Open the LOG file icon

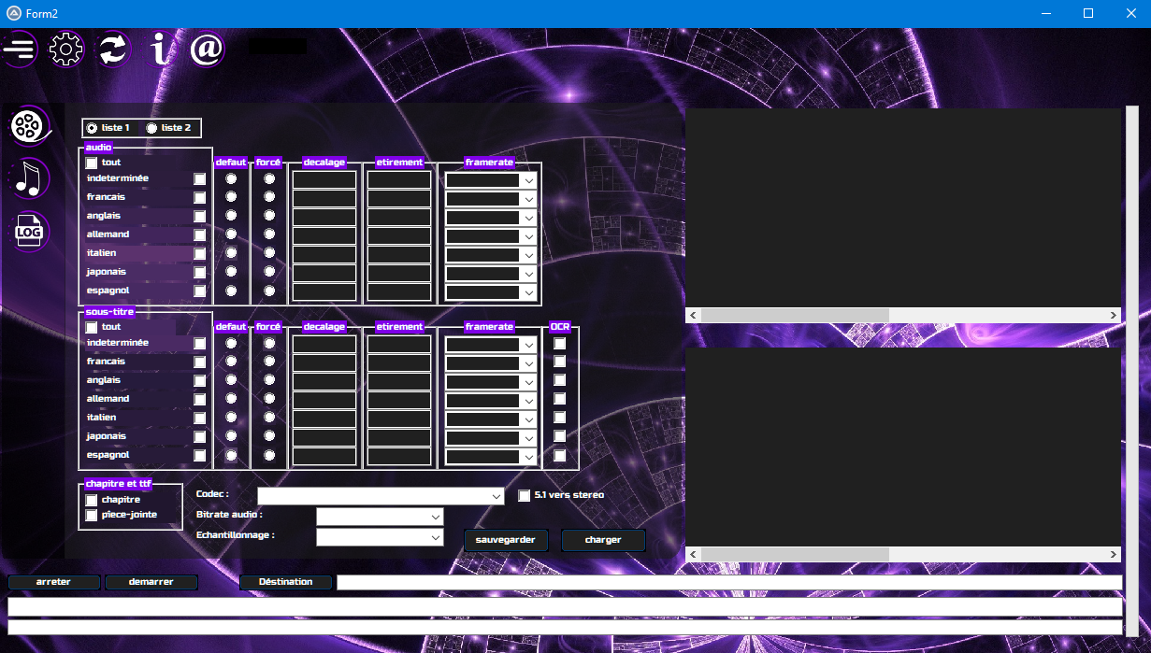pyautogui.click(x=31, y=232)
